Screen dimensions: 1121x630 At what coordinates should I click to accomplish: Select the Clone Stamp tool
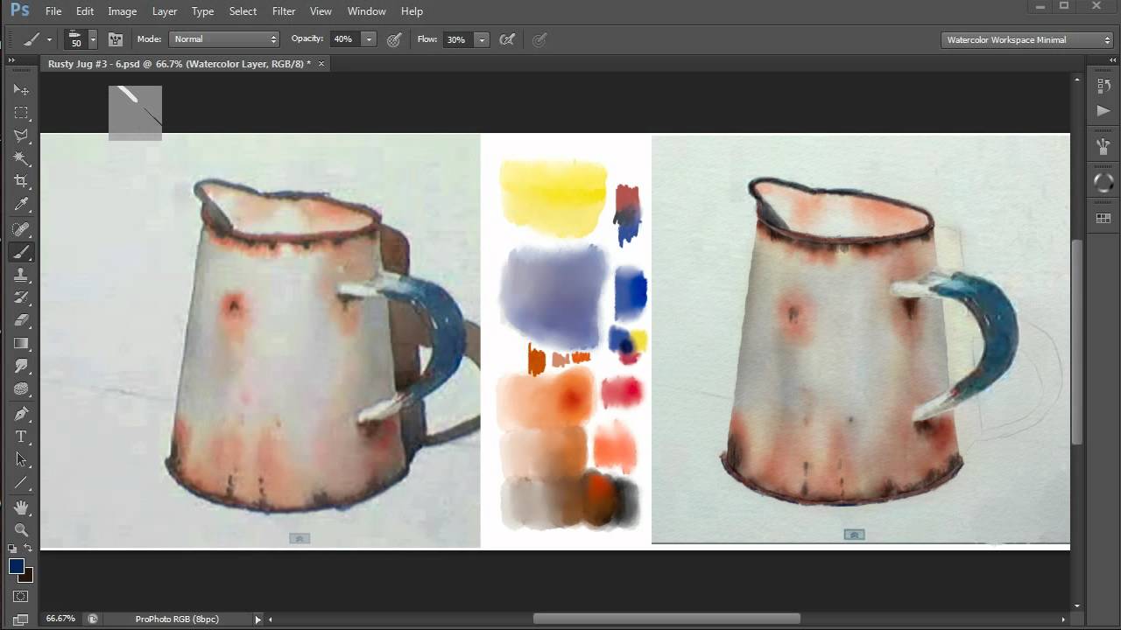click(x=21, y=276)
